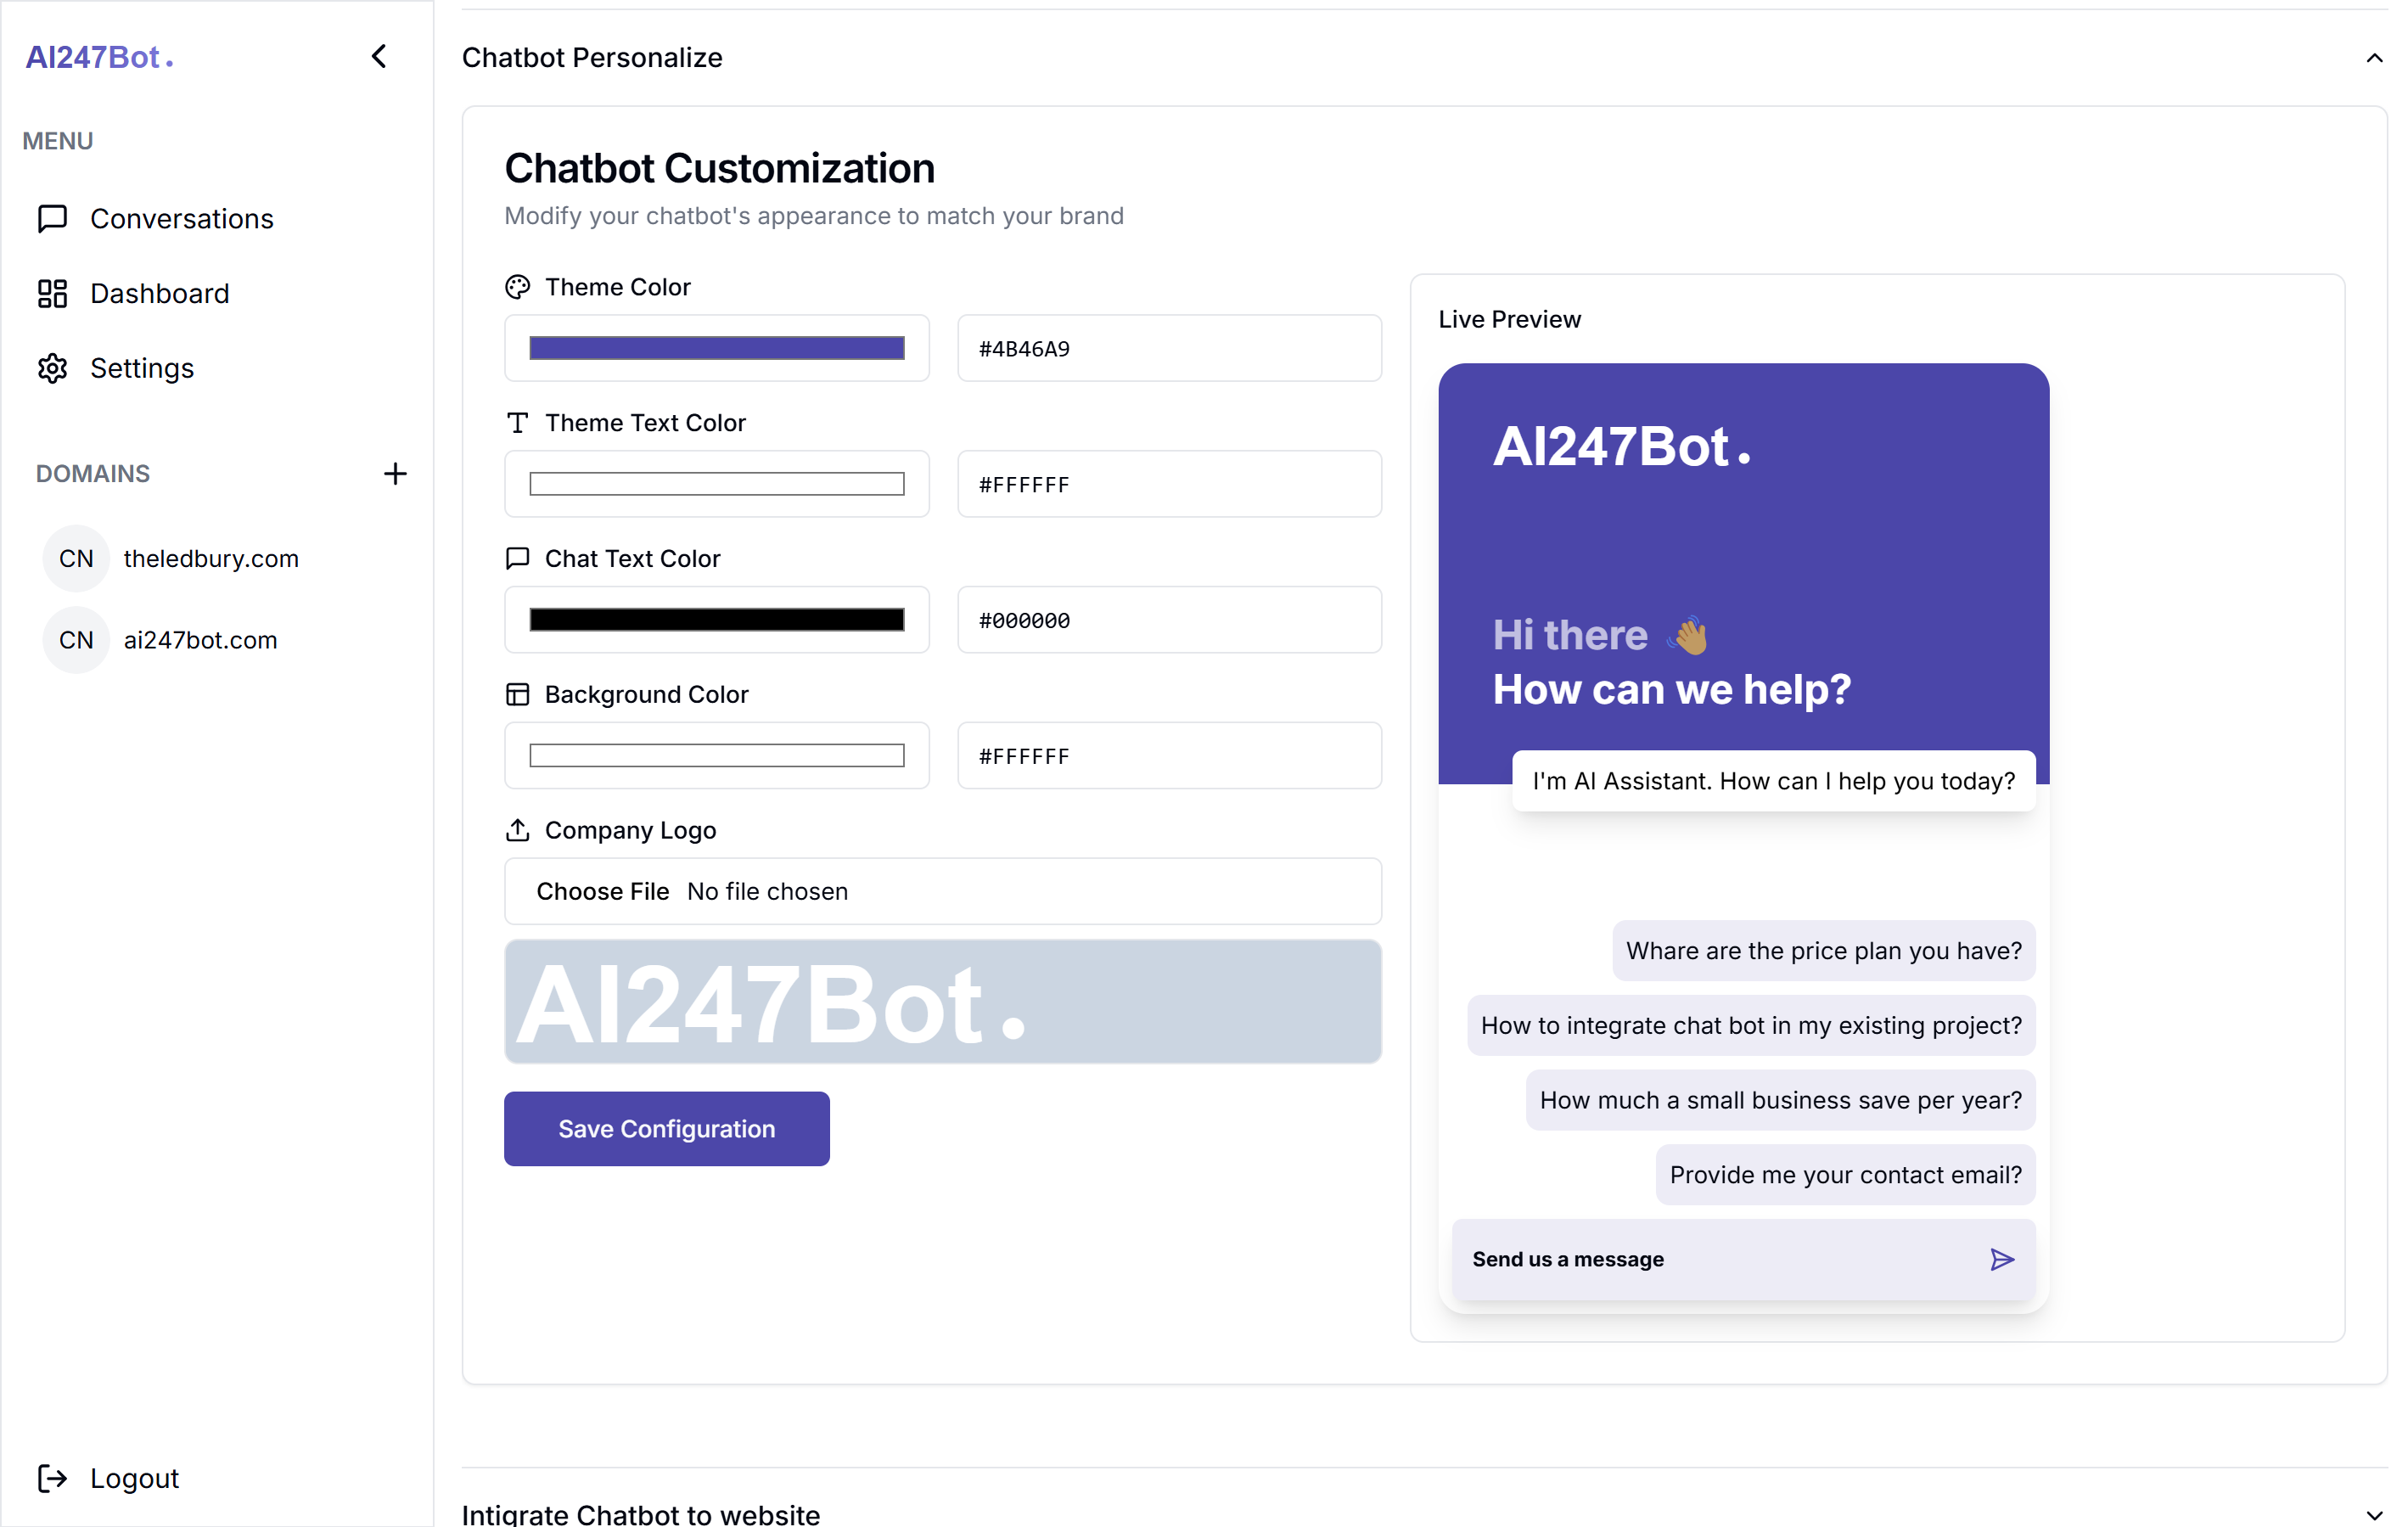Expand the Intigrate Chatbot to website section
Viewport: 2408px width, 1527px height.
pyautogui.click(x=2373, y=1515)
